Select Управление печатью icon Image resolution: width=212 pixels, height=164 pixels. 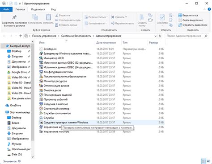[41, 131]
